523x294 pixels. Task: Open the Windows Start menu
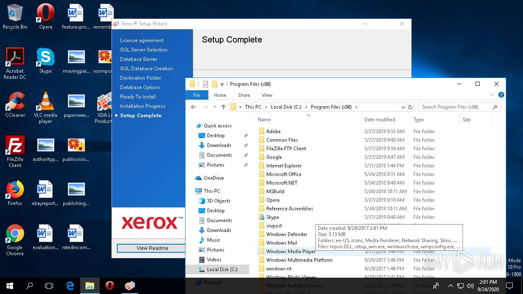click(x=10, y=286)
